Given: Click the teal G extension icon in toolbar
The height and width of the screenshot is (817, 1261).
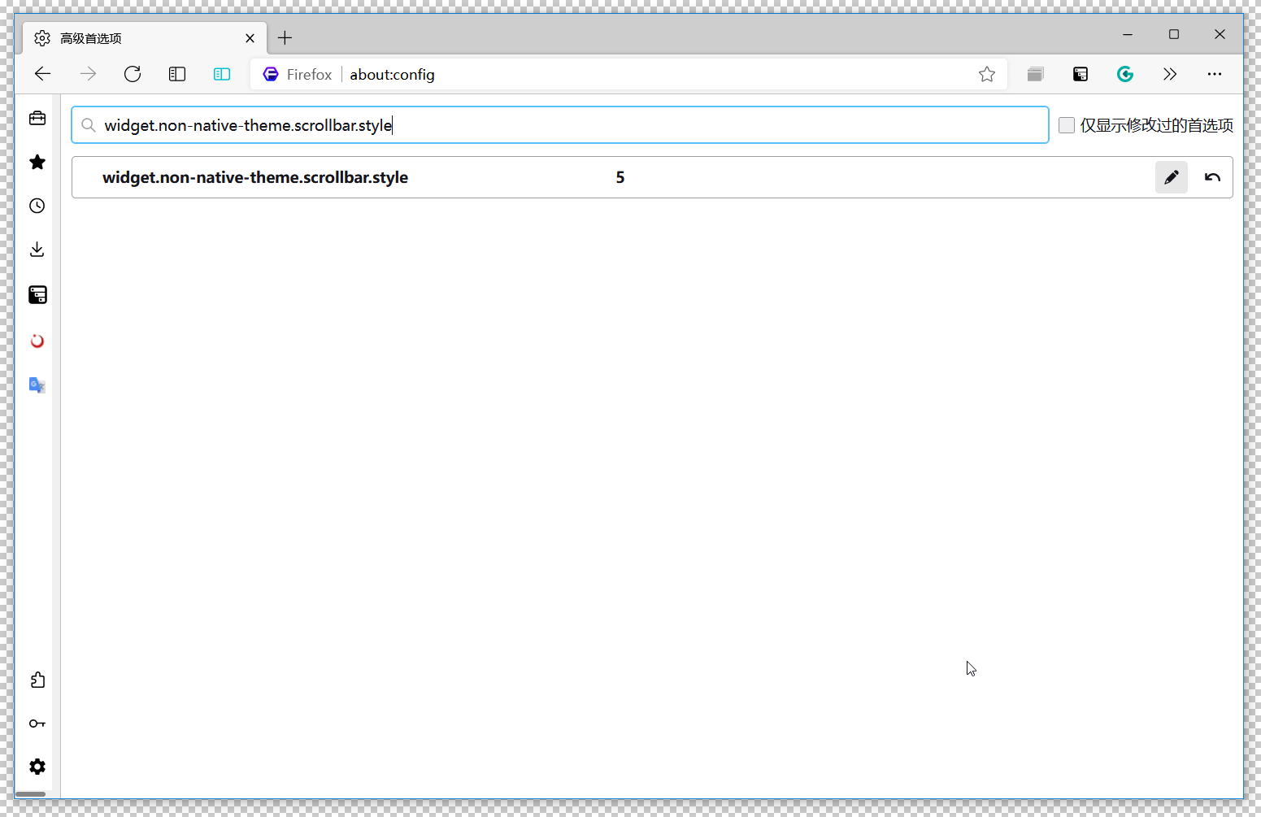Looking at the screenshot, I should point(1125,74).
